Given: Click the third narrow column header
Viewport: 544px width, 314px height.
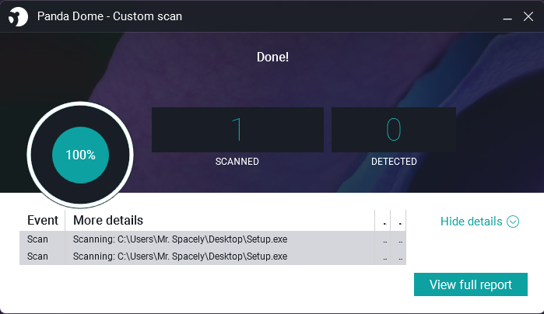Looking at the screenshot, I should tap(383, 221).
